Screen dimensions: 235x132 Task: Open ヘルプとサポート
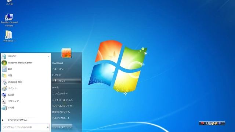(61, 118)
